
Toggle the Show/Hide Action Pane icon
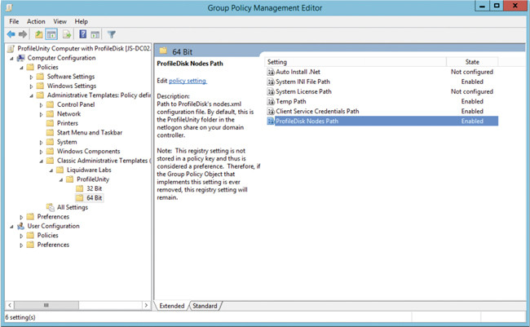pos(95,34)
